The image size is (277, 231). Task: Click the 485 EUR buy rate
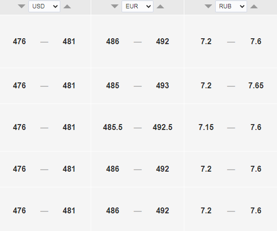point(113,85)
